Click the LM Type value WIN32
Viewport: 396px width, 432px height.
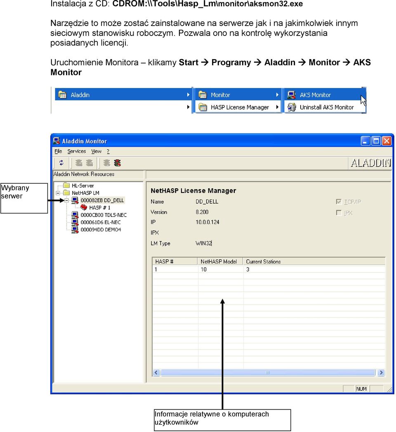204,243
